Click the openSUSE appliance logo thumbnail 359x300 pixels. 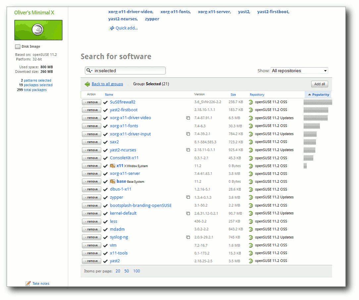[38, 30]
